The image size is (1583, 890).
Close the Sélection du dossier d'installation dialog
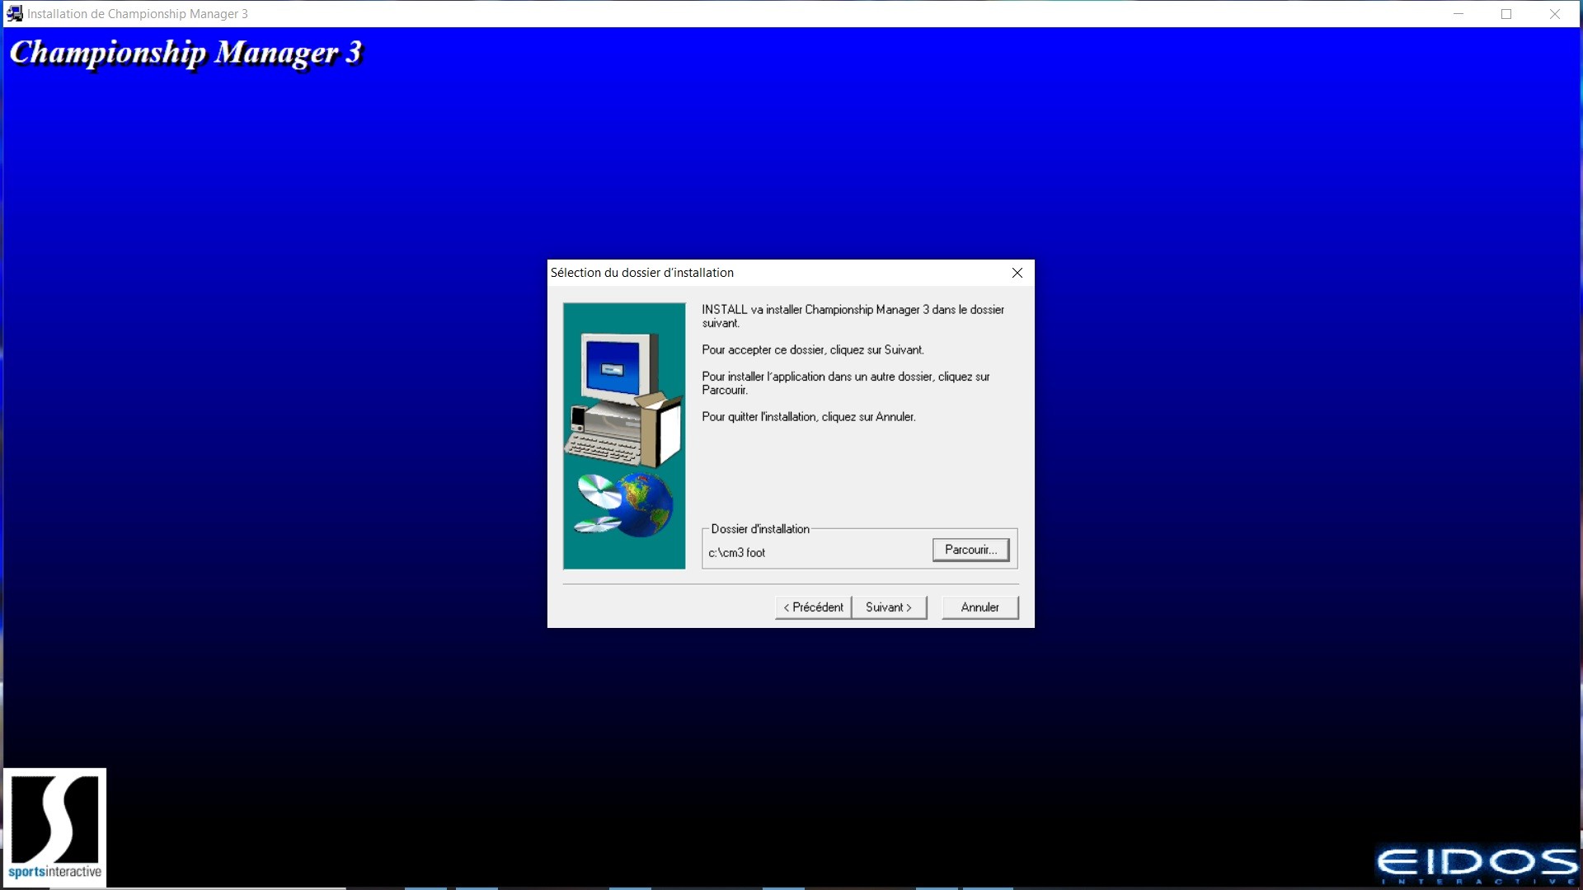[x=1017, y=273]
